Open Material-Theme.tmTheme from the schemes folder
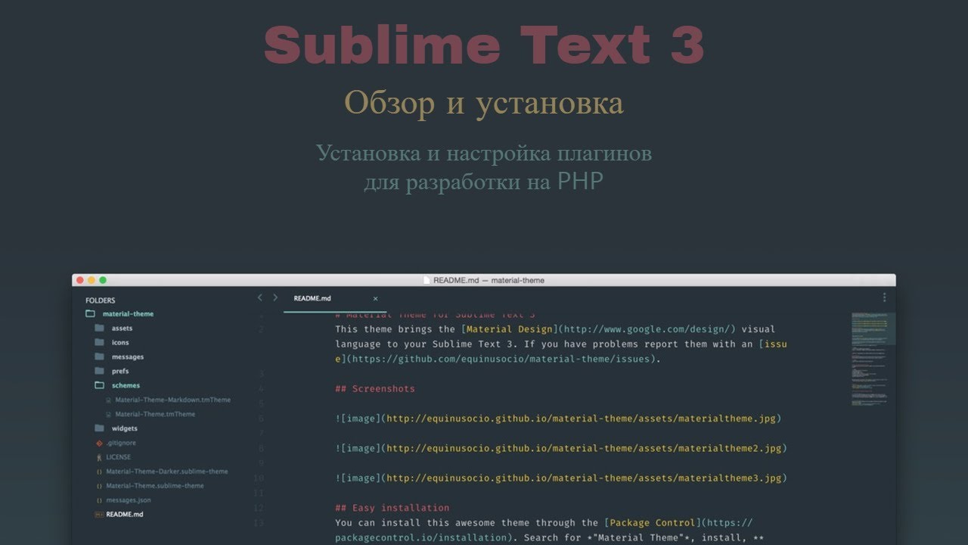 (155, 414)
